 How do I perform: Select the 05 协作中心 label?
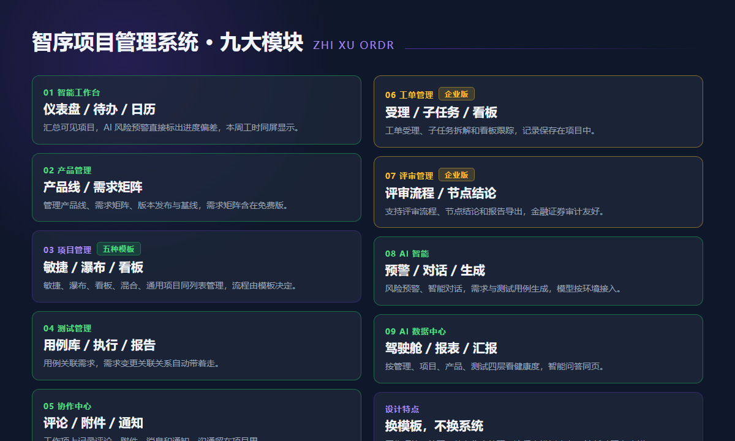click(67, 406)
